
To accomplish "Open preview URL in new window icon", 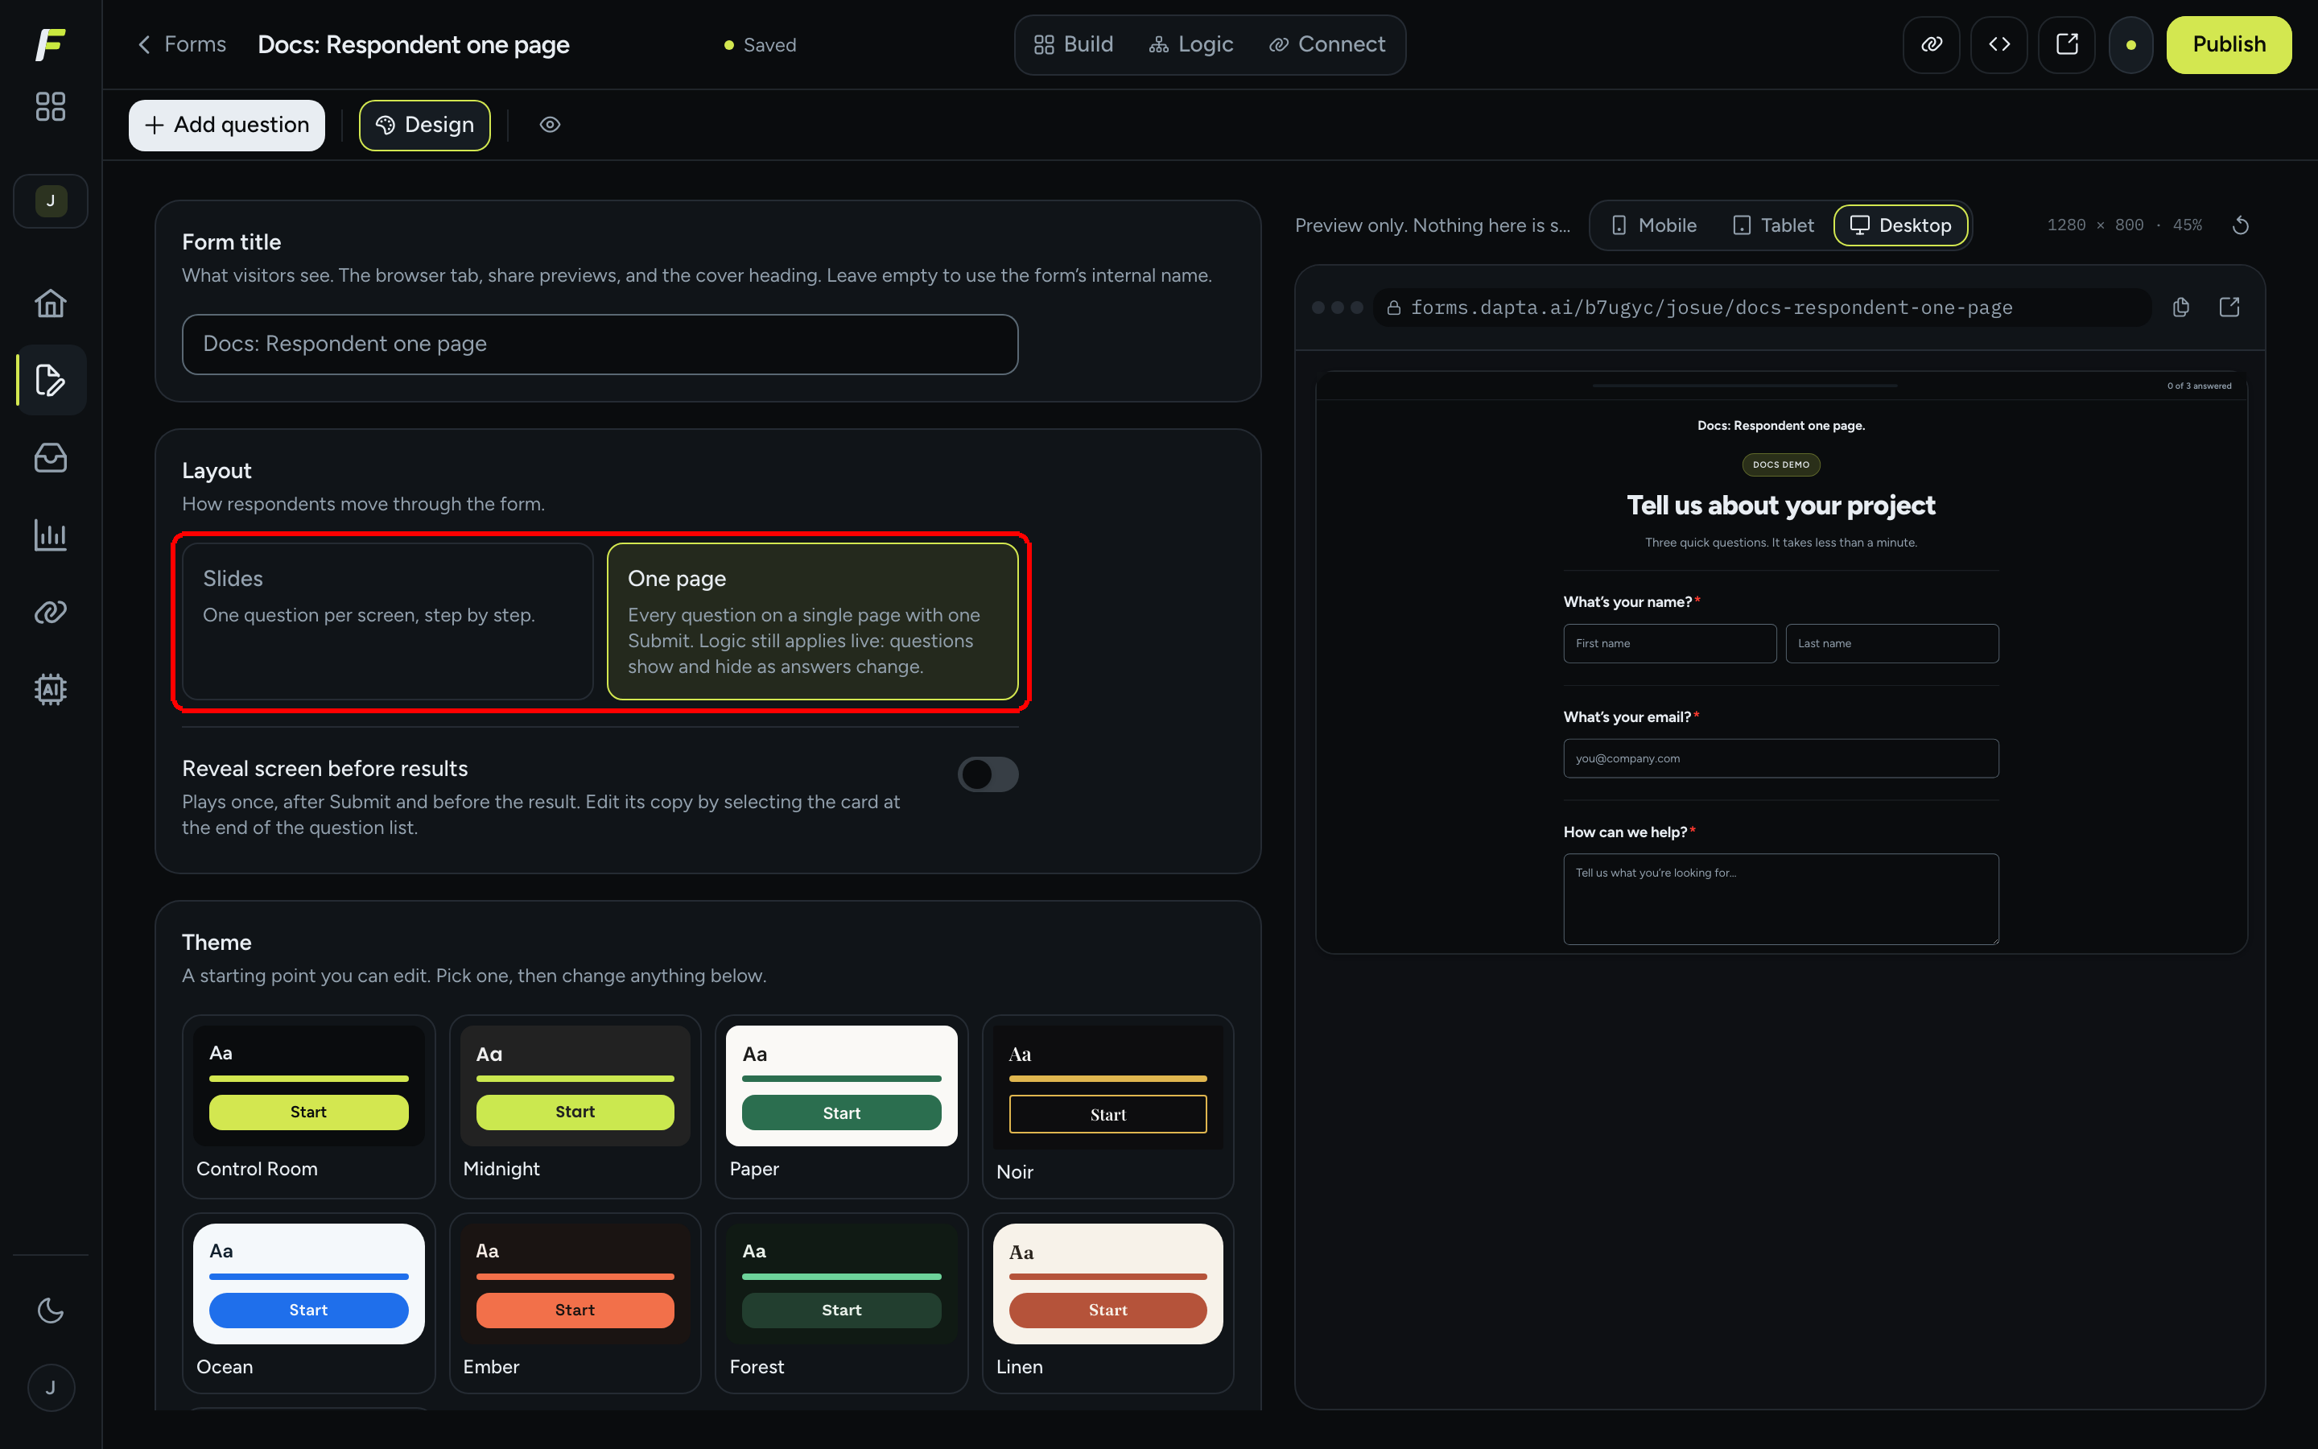I will click(x=2229, y=307).
